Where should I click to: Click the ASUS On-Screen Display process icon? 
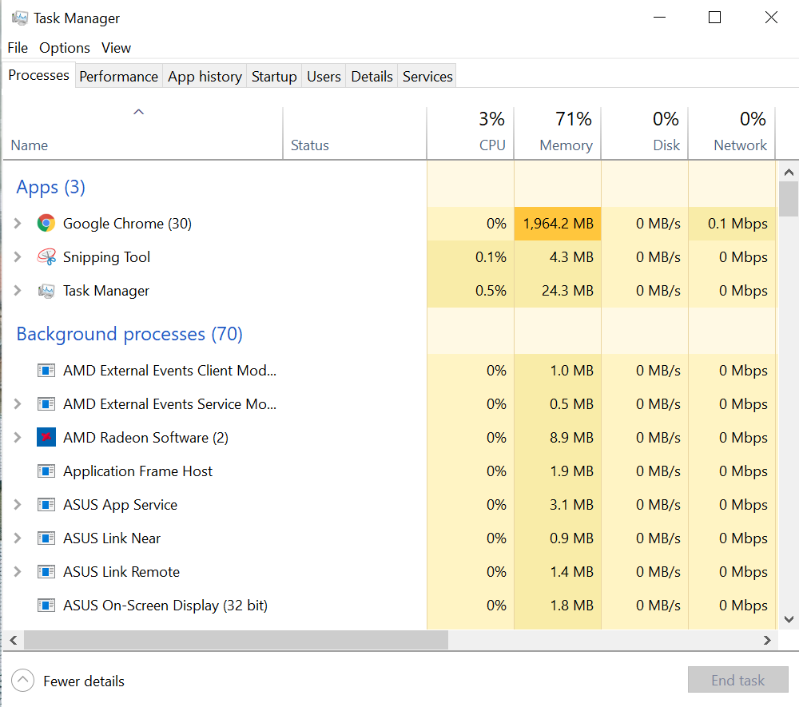coord(46,606)
